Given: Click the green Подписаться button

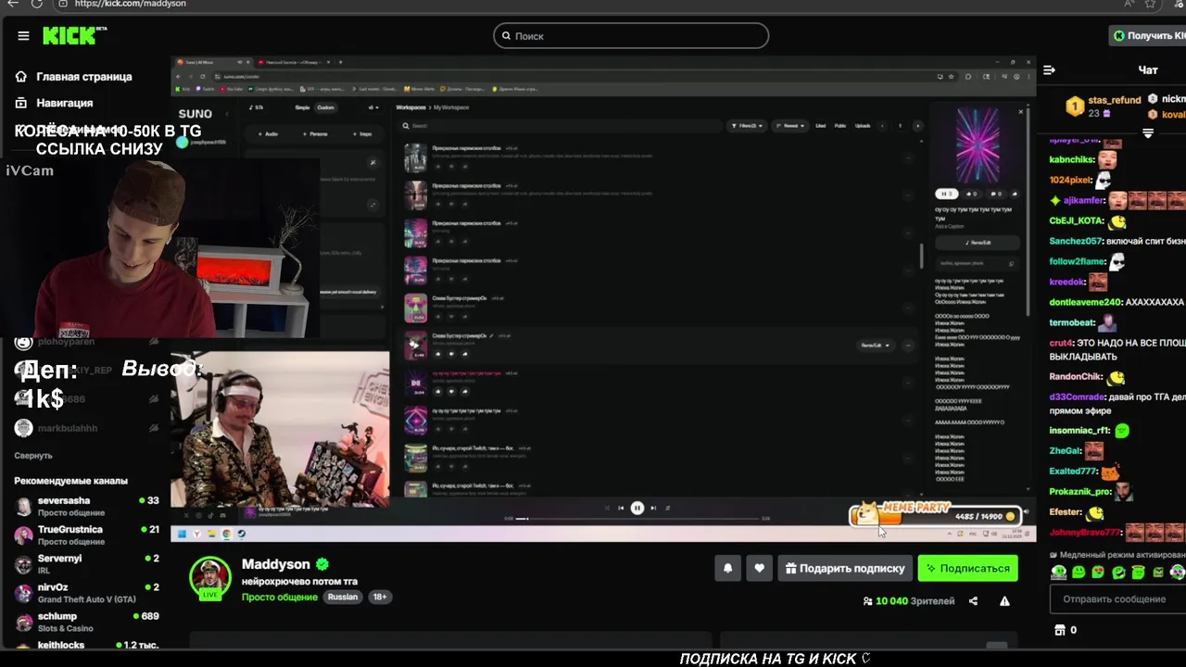Looking at the screenshot, I should [x=967, y=569].
